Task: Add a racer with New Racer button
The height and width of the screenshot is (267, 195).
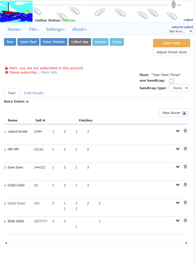Action: click(174, 113)
